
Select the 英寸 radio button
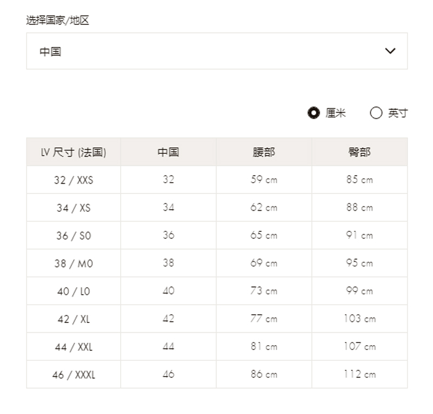click(x=376, y=113)
